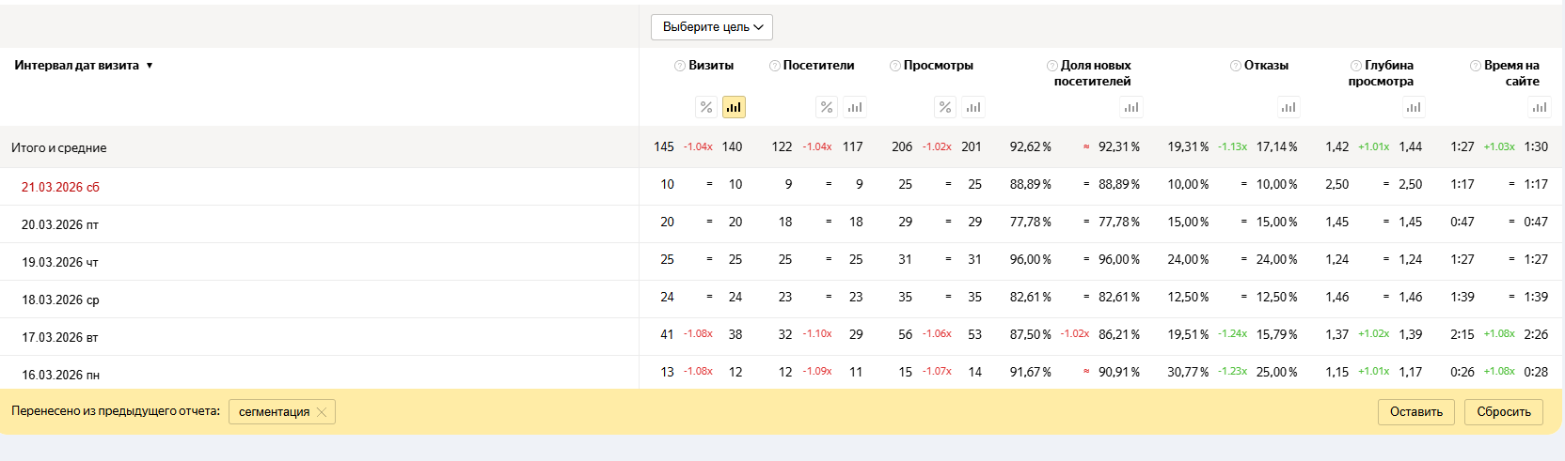Click help icon next to Визиты

point(680,66)
